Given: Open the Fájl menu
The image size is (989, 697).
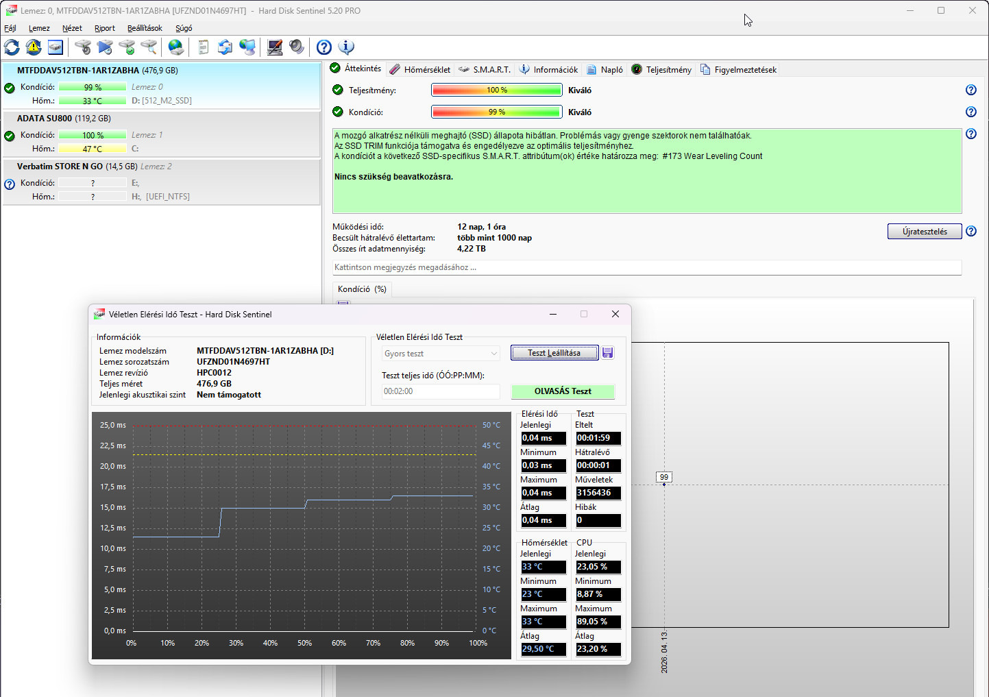Looking at the screenshot, I should coord(10,28).
